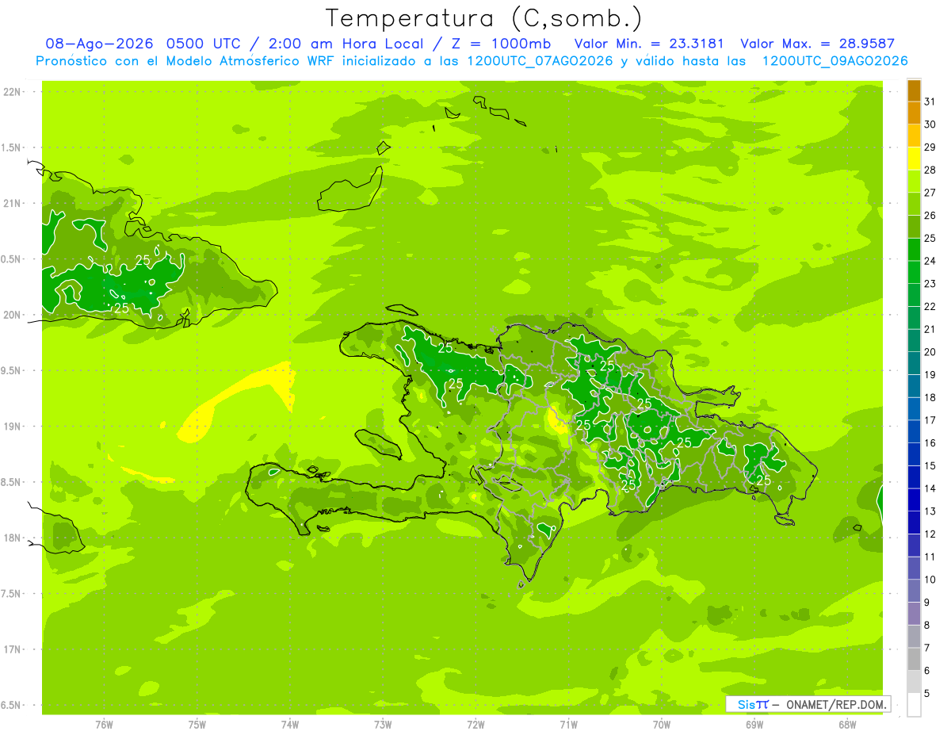The height and width of the screenshot is (735, 951).
Task: Click latitude axis label '19N'
Action: (12, 427)
